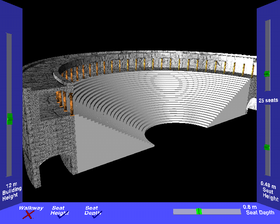
Task: Toggle the Seat Depth blue checkmark
Action: tap(97, 215)
